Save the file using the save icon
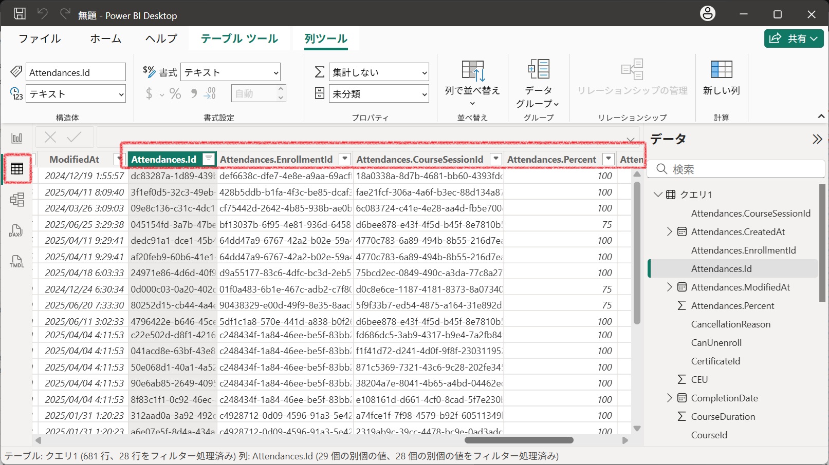This screenshot has width=829, height=465. tap(20, 13)
